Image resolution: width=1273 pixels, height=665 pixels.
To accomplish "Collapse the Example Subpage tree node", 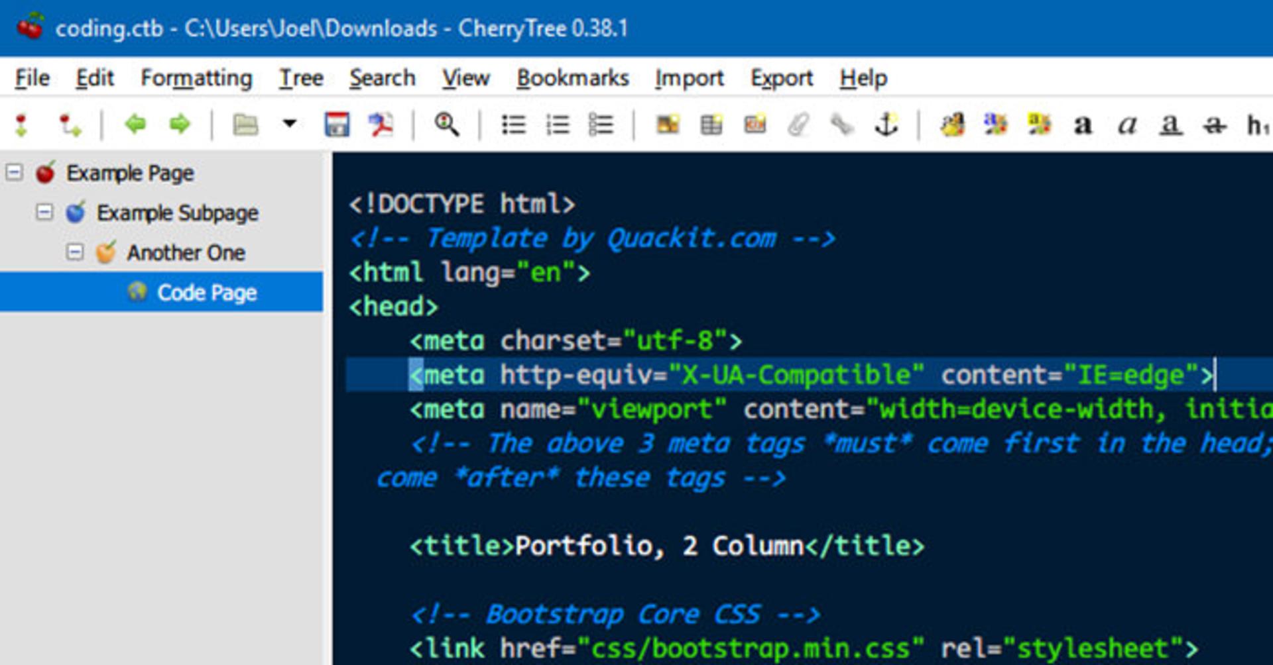I will point(44,212).
